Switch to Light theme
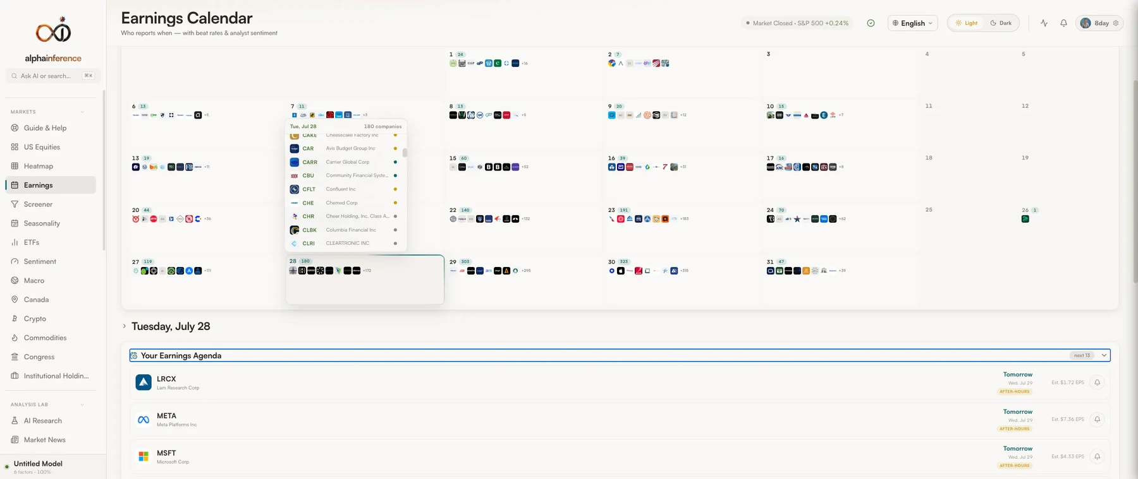Image resolution: width=1138 pixels, height=479 pixels. (966, 23)
